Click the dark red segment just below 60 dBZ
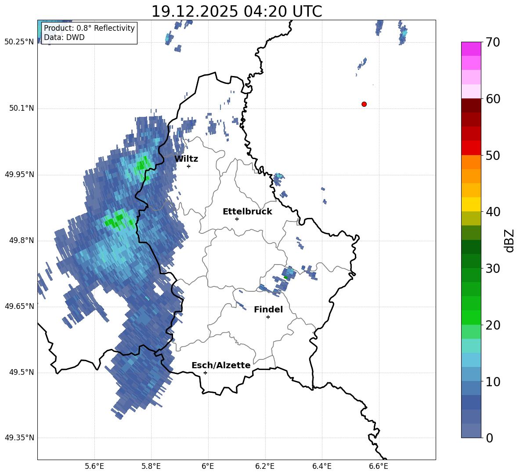The width and height of the screenshot is (520, 475). 471,105
